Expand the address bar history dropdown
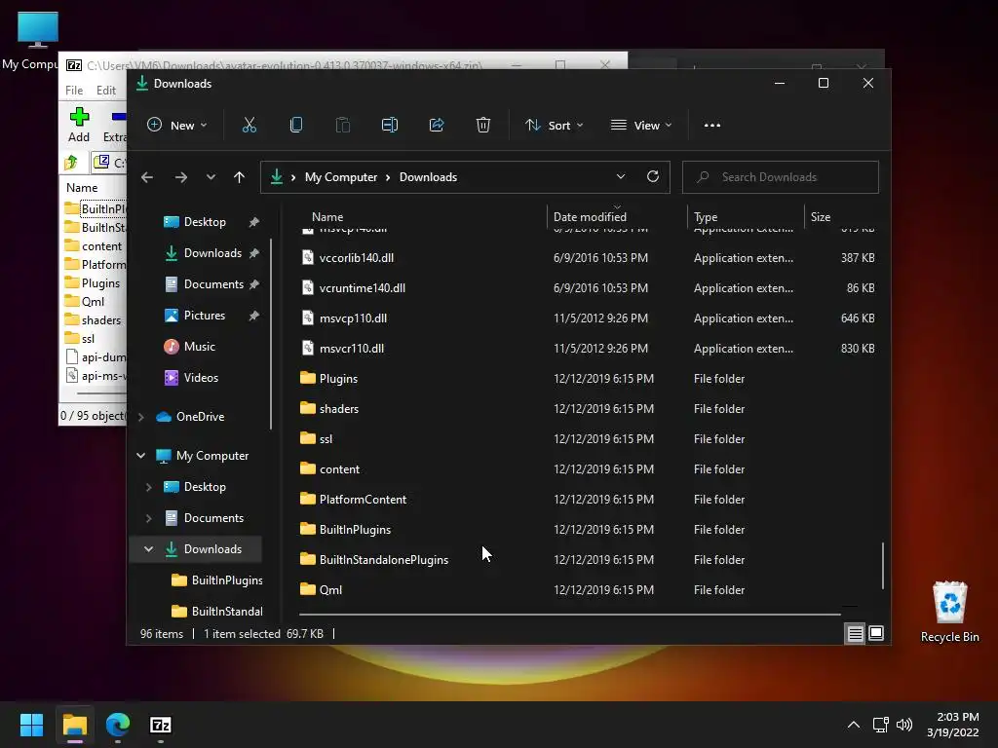This screenshot has height=748, width=998. [x=621, y=177]
